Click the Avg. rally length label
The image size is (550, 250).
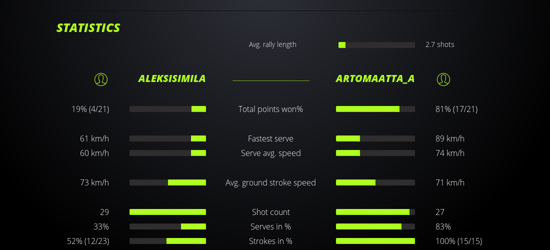click(272, 44)
